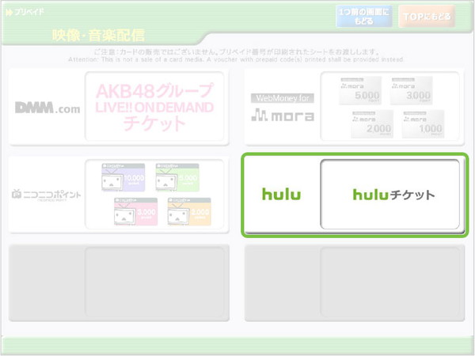
Task: Tap the DMM.com logo
Action: tap(47, 108)
